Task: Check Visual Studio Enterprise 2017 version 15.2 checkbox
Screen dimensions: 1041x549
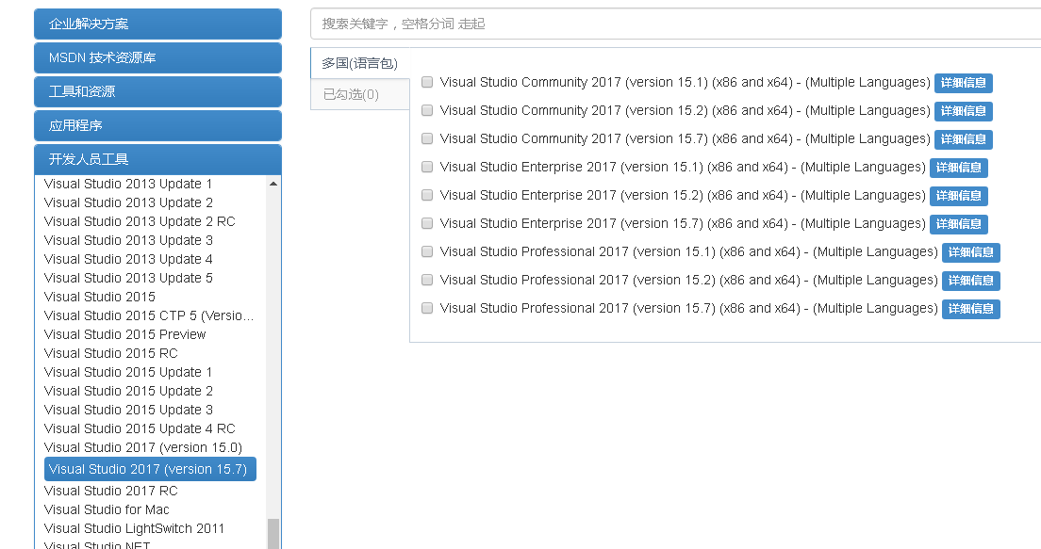Action: [x=427, y=195]
